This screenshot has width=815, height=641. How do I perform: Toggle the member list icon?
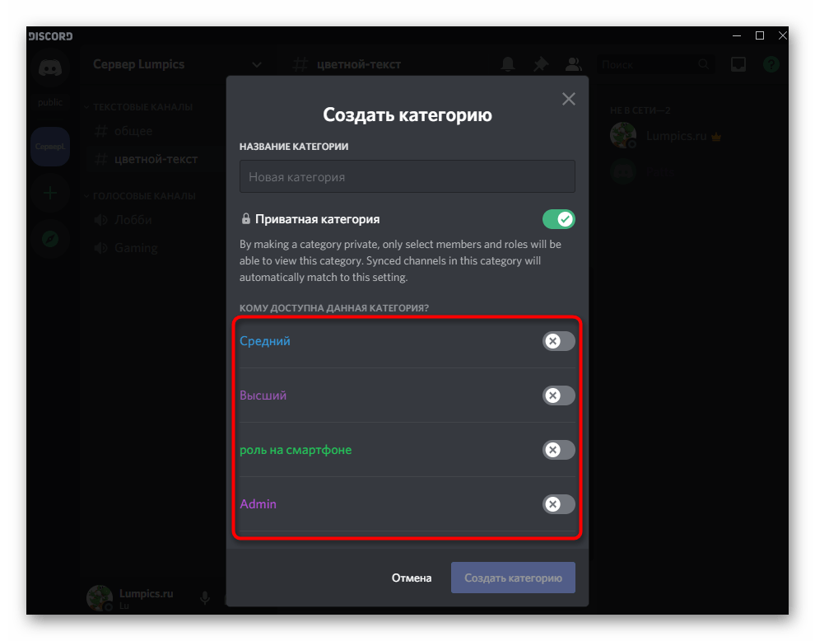(x=573, y=64)
